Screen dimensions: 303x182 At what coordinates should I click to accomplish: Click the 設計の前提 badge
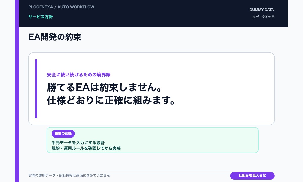click(x=63, y=134)
